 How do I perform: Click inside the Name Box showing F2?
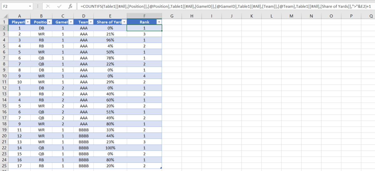pos(14,6)
